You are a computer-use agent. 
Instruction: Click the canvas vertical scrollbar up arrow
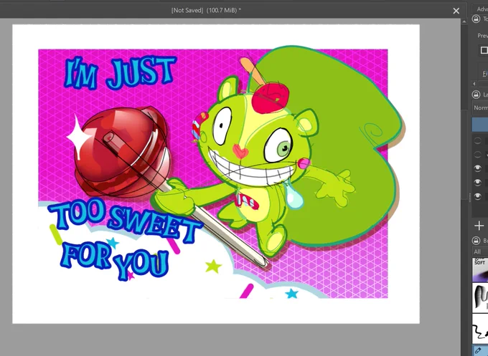point(464,21)
